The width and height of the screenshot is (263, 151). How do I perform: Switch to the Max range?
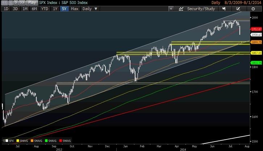(75, 9)
